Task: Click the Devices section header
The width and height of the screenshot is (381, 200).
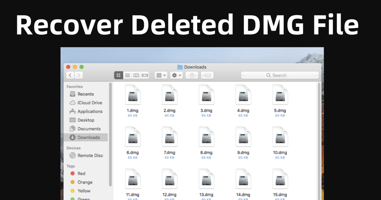Action: click(x=74, y=148)
